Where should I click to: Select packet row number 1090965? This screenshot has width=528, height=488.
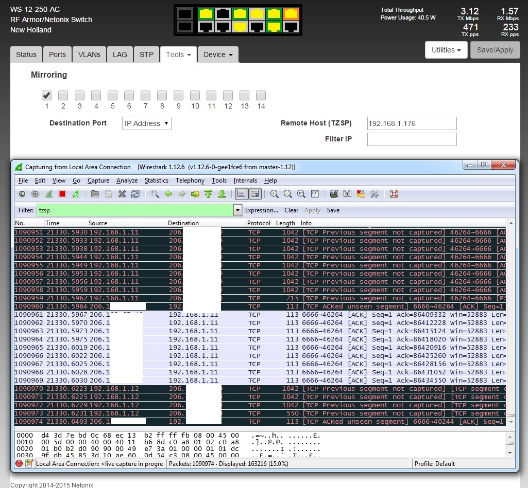(260, 348)
